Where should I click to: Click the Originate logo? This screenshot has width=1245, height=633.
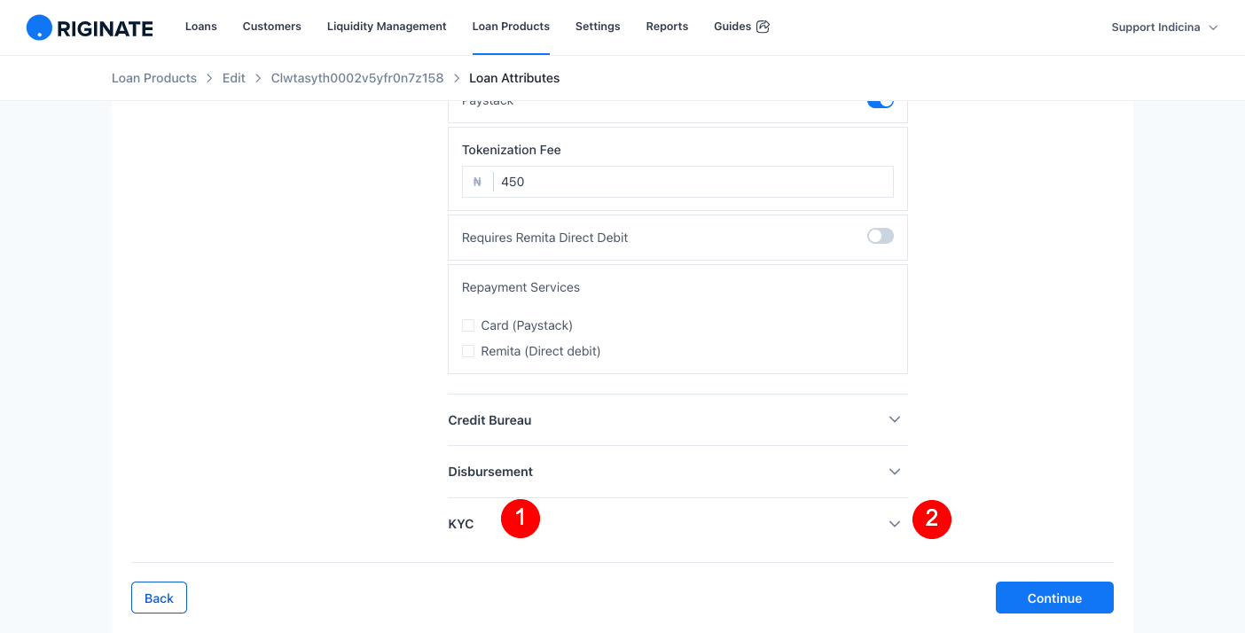(90, 27)
